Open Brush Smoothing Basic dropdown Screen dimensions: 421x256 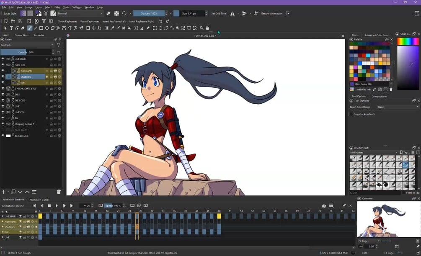(x=398, y=107)
